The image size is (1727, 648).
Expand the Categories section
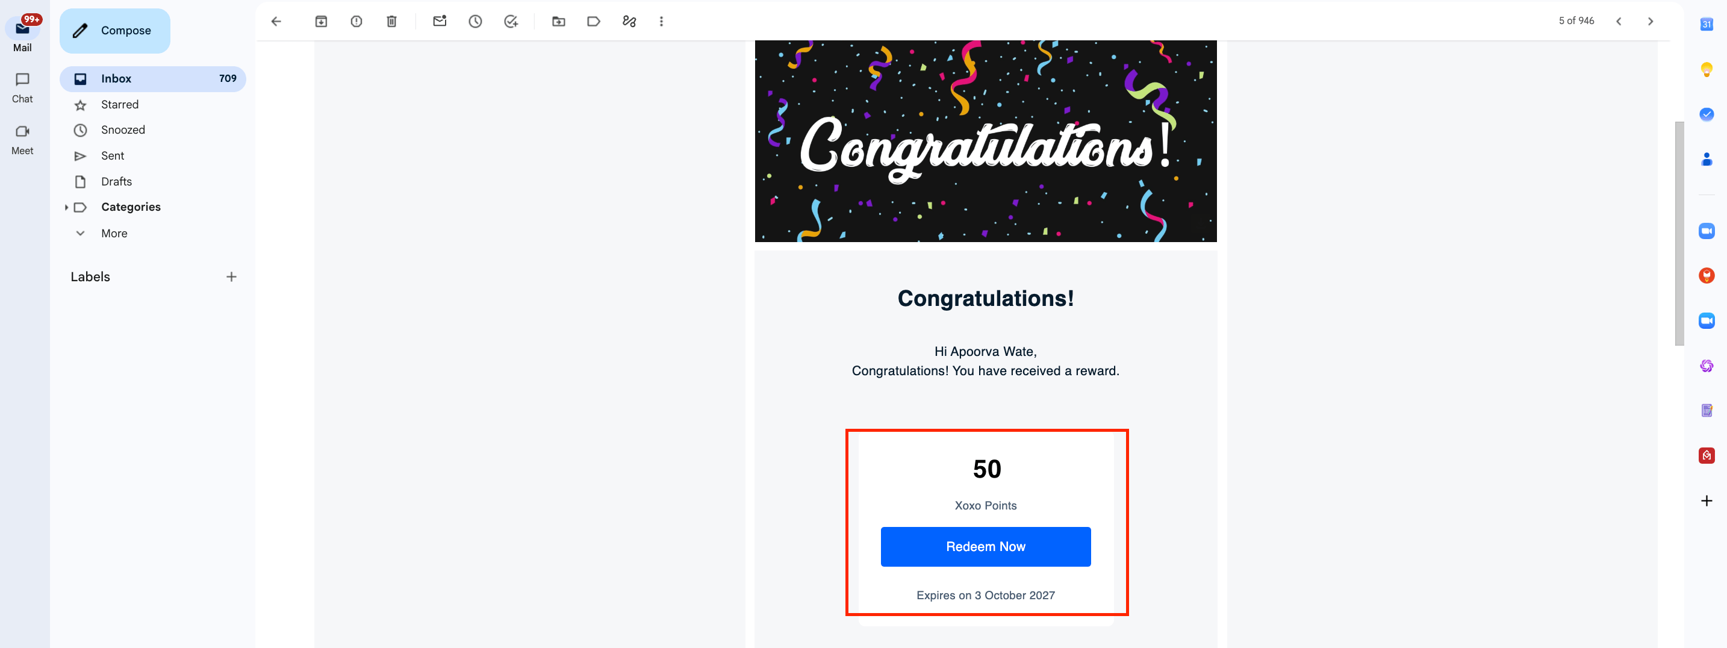coord(66,207)
